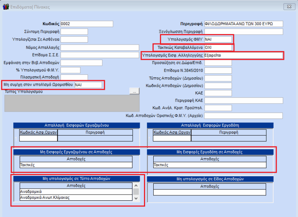Click the Περιγραφή ΚΑΕ input field
The height and width of the screenshot is (217, 298).
(x=243, y=101)
